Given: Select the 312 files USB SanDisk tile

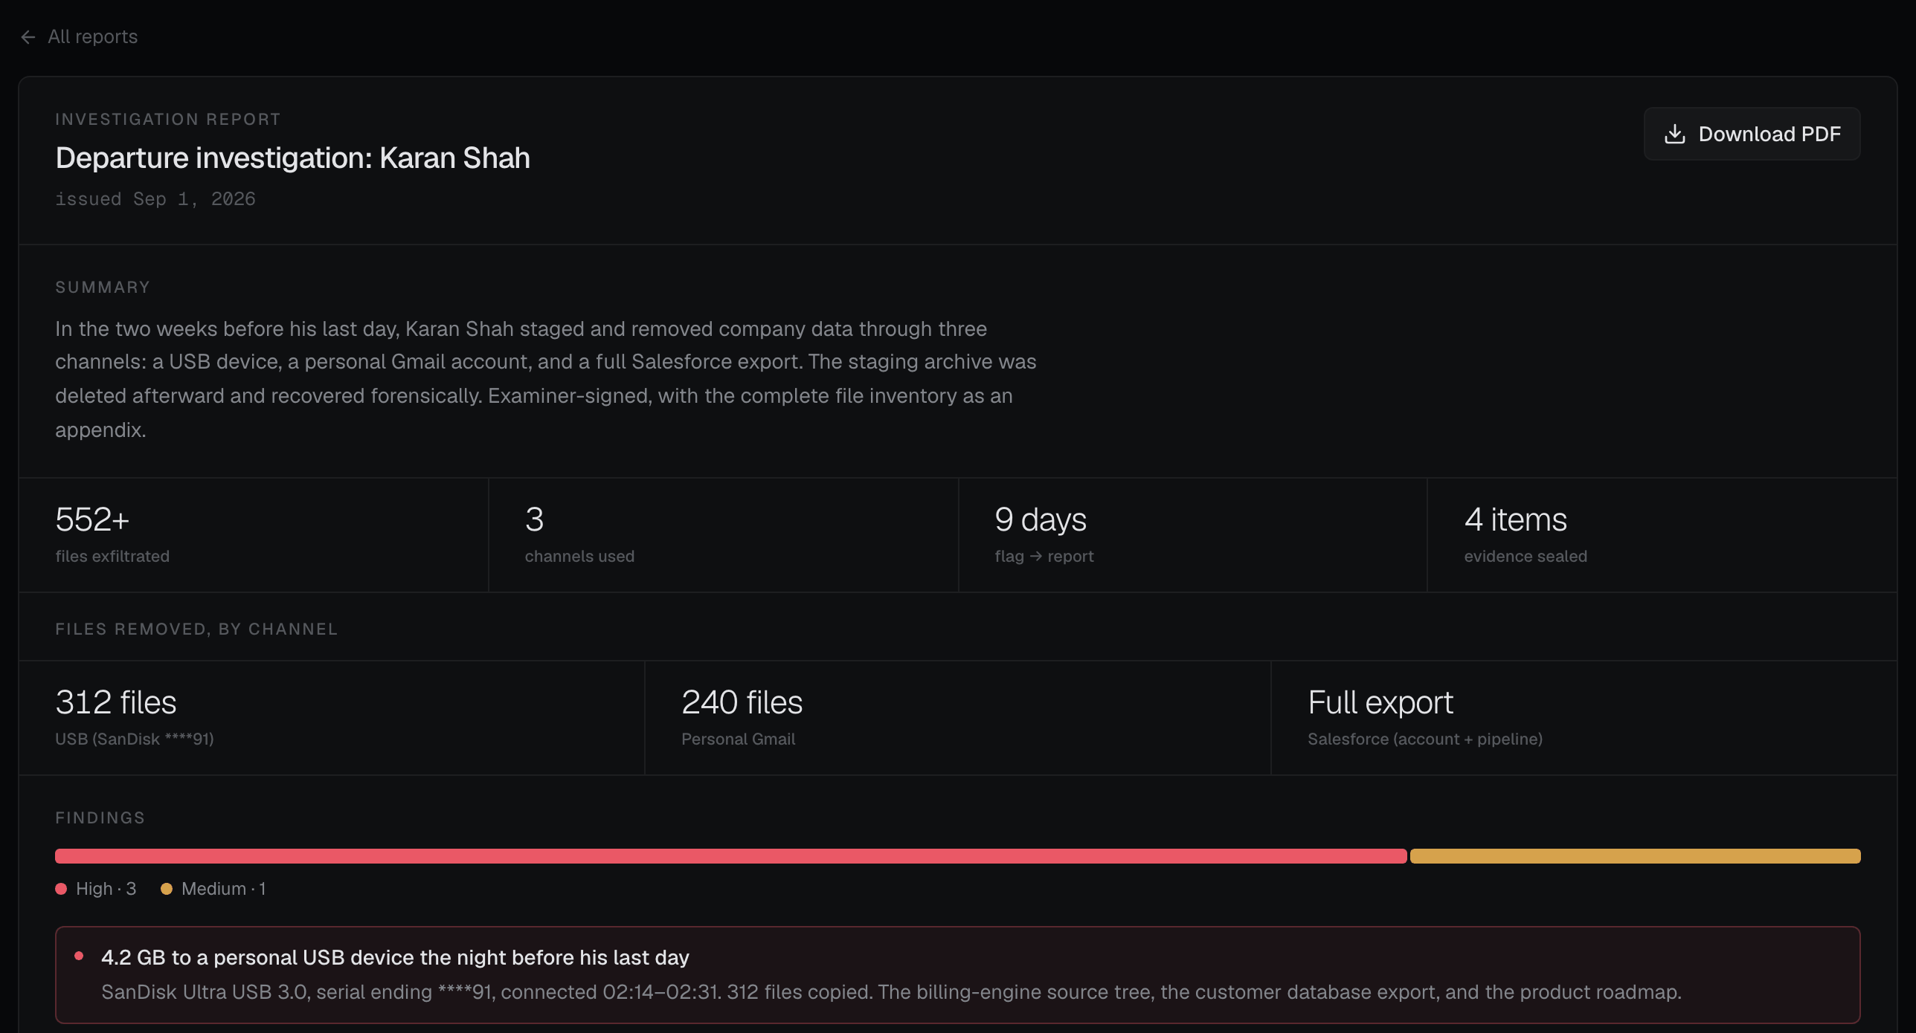Looking at the screenshot, I should [332, 718].
